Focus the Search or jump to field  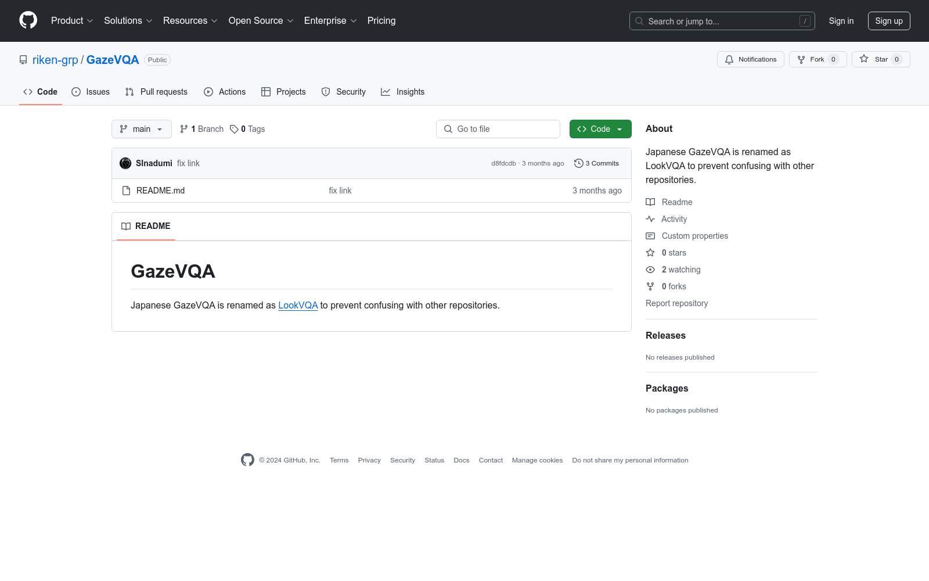point(722,21)
